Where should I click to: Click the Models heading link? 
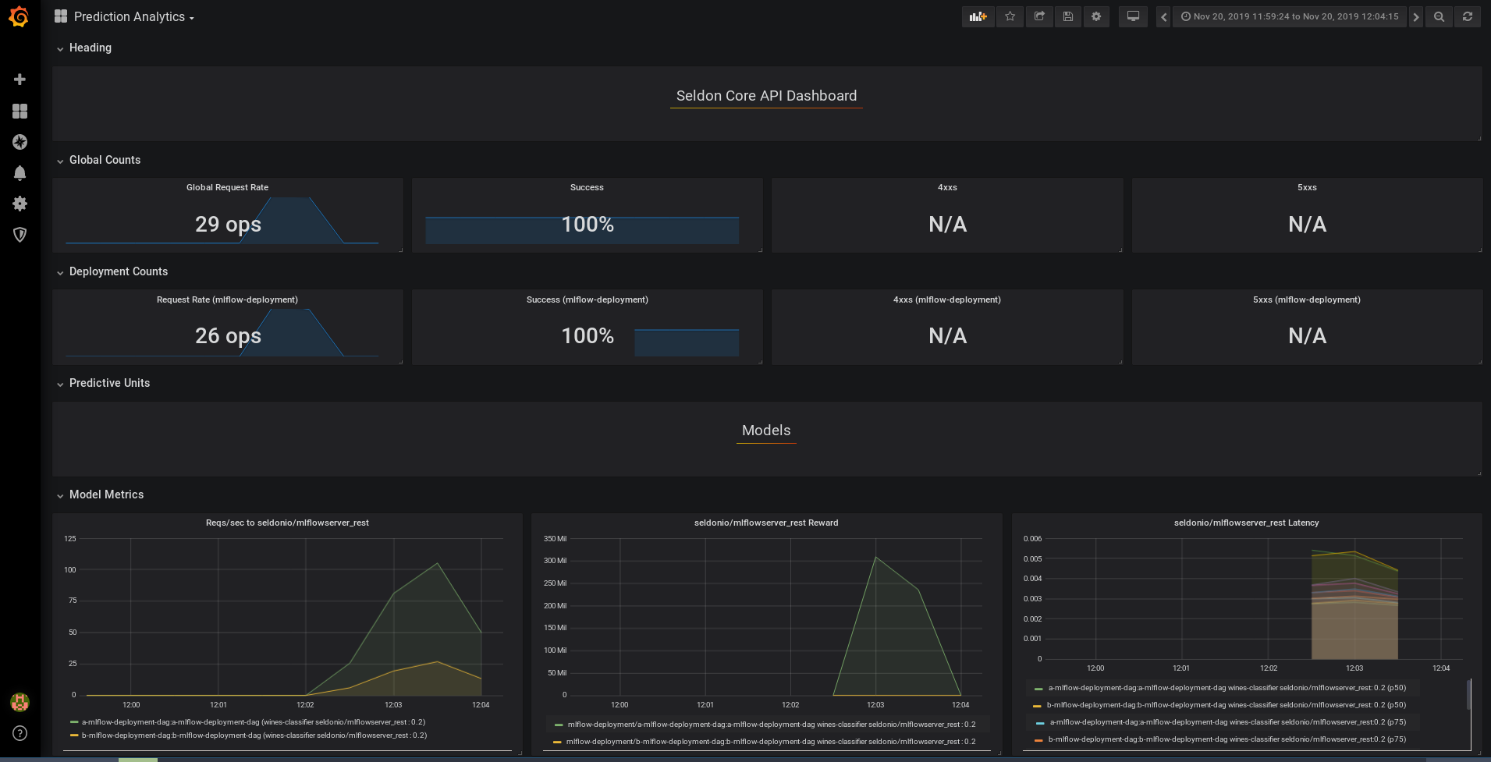pyautogui.click(x=766, y=430)
